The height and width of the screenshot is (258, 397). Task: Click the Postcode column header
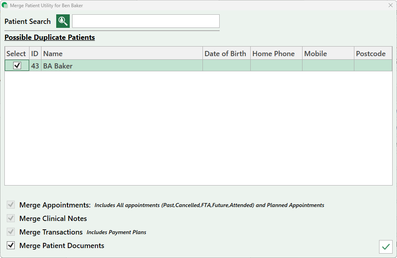[373, 53]
